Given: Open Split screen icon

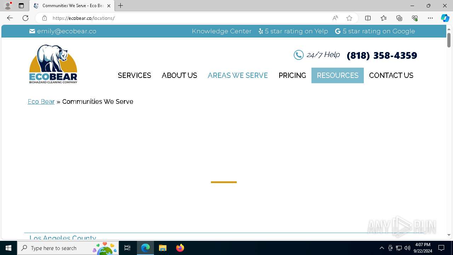Looking at the screenshot, I should tap(368, 18).
